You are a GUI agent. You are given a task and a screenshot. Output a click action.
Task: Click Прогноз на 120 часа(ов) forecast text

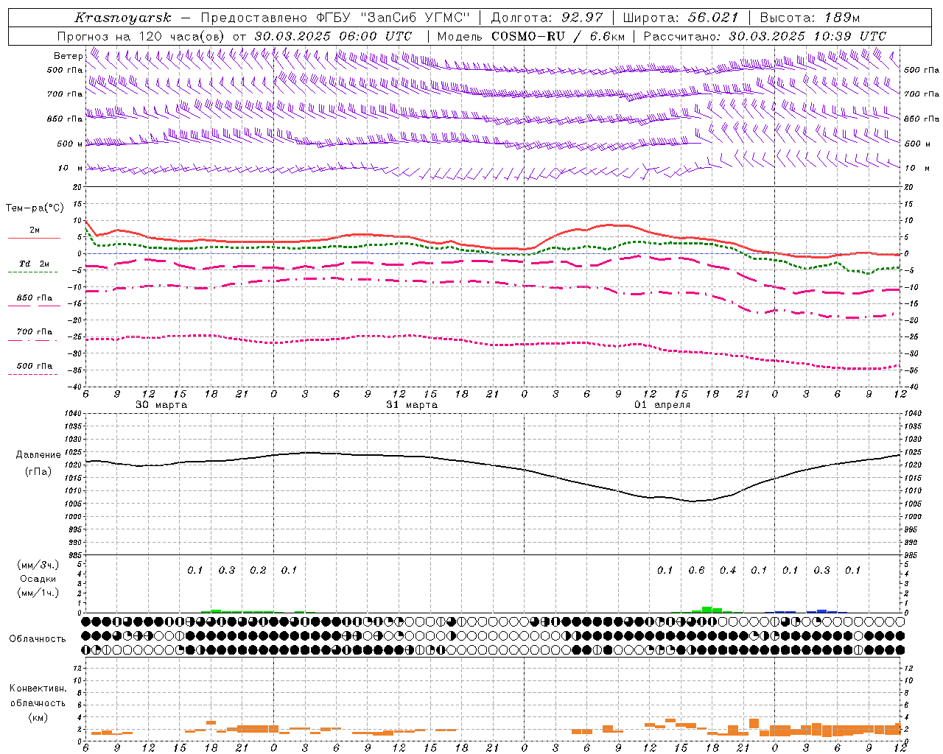pyautogui.click(x=143, y=36)
